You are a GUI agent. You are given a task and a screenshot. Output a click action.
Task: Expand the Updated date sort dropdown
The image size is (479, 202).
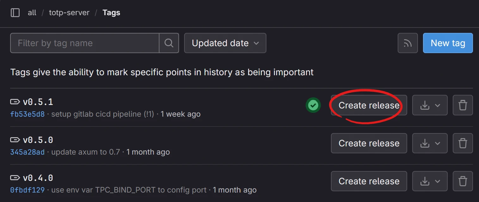click(x=225, y=43)
